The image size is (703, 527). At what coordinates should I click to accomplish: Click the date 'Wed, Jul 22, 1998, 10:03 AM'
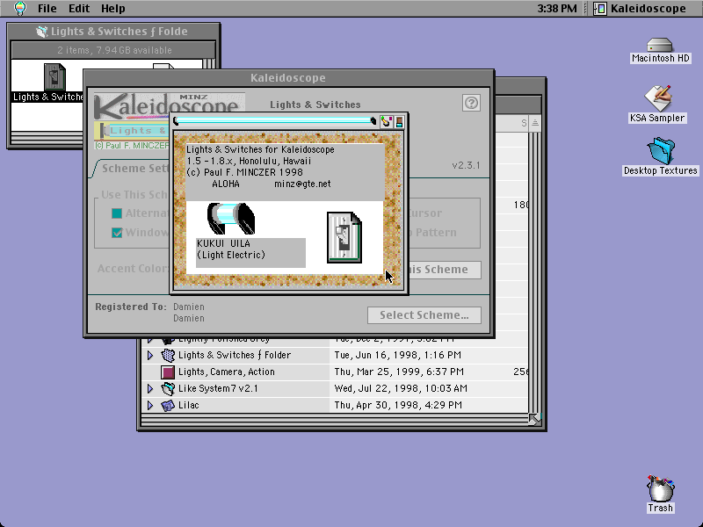[401, 388]
